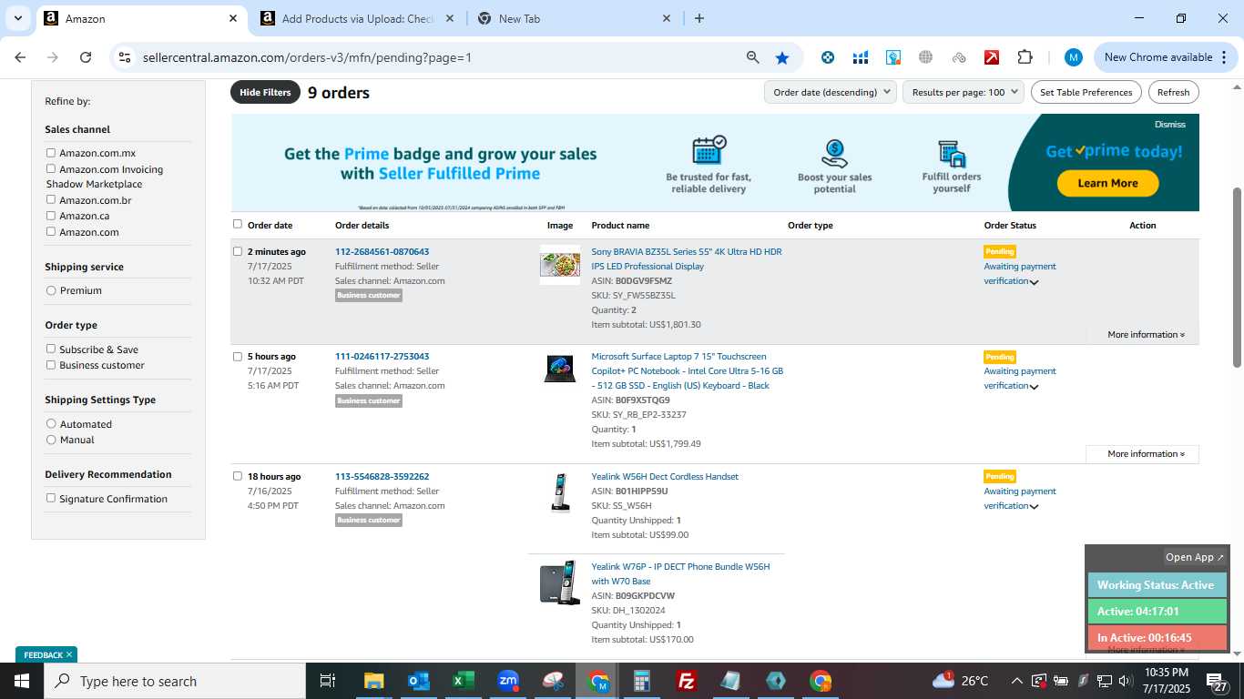This screenshot has width=1244, height=699.
Task: Select Manual shipping settings type
Action: click(51, 440)
